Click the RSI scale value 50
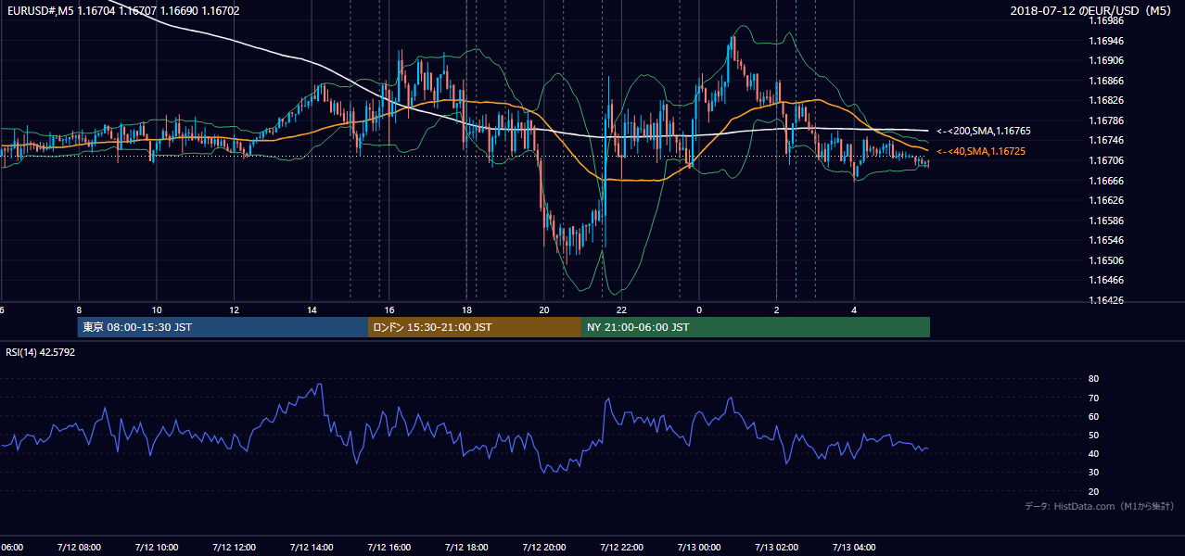The image size is (1185, 556). click(x=1093, y=435)
